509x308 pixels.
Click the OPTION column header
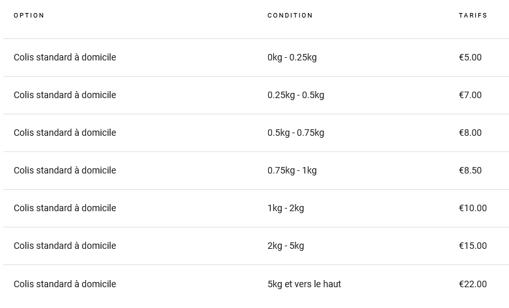click(29, 16)
